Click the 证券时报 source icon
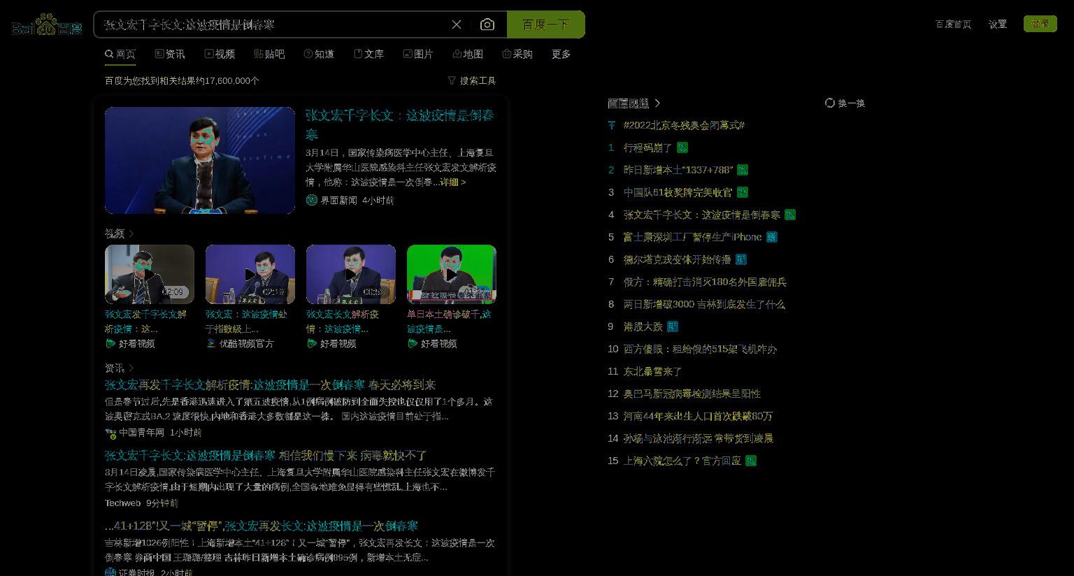Image resolution: width=1074 pixels, height=576 pixels. (110, 573)
